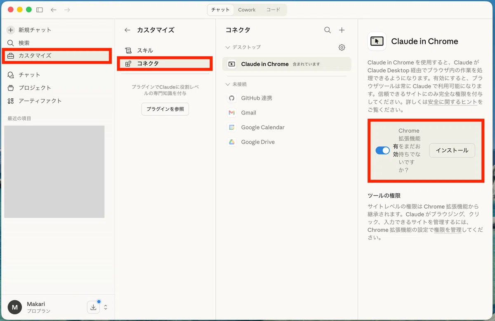Click the Makari プロプラン account name
This screenshot has height=321, width=495.
tap(39, 307)
